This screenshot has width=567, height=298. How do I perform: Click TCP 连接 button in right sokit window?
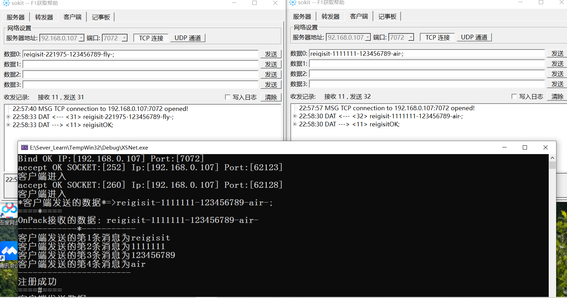pyautogui.click(x=438, y=37)
